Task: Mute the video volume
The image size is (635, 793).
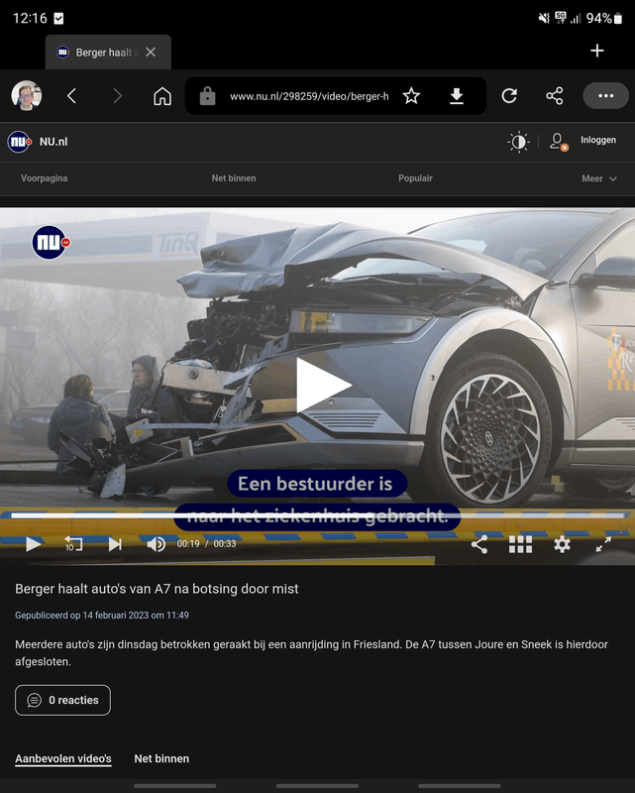Action: pos(156,544)
